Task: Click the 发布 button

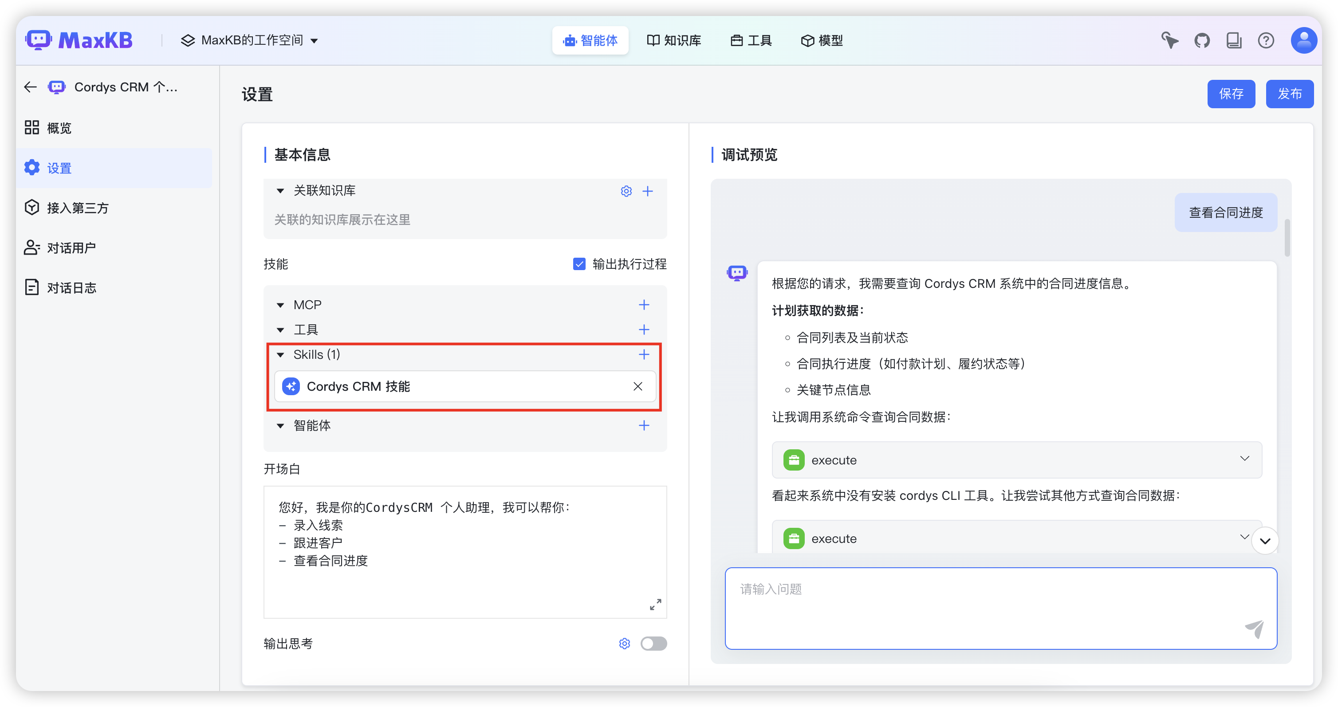Action: [1289, 94]
